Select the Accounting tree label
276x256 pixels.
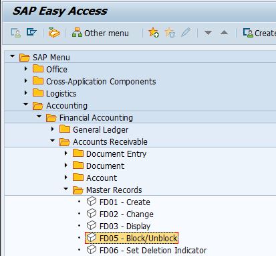(x=67, y=106)
